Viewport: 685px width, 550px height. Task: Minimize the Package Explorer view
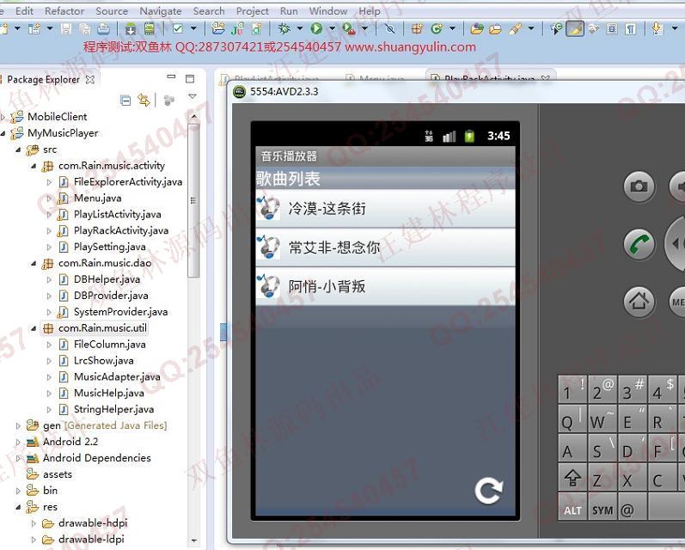pyautogui.click(x=171, y=77)
